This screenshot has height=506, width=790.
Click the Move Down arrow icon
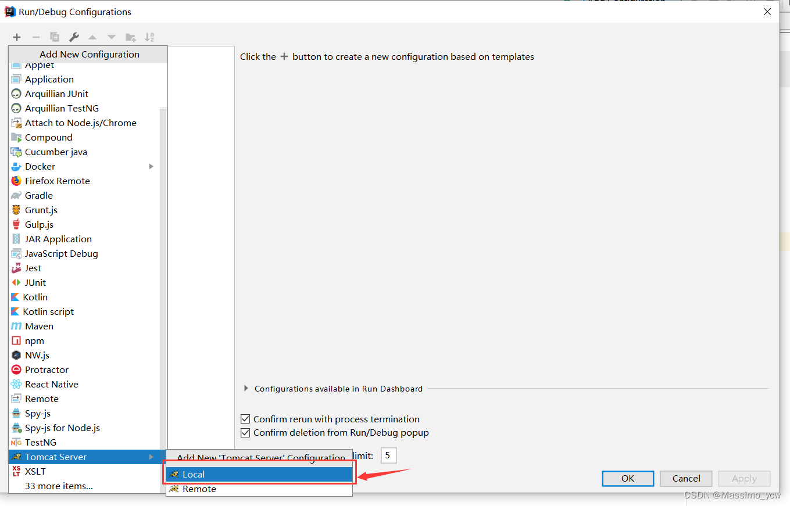click(x=112, y=37)
